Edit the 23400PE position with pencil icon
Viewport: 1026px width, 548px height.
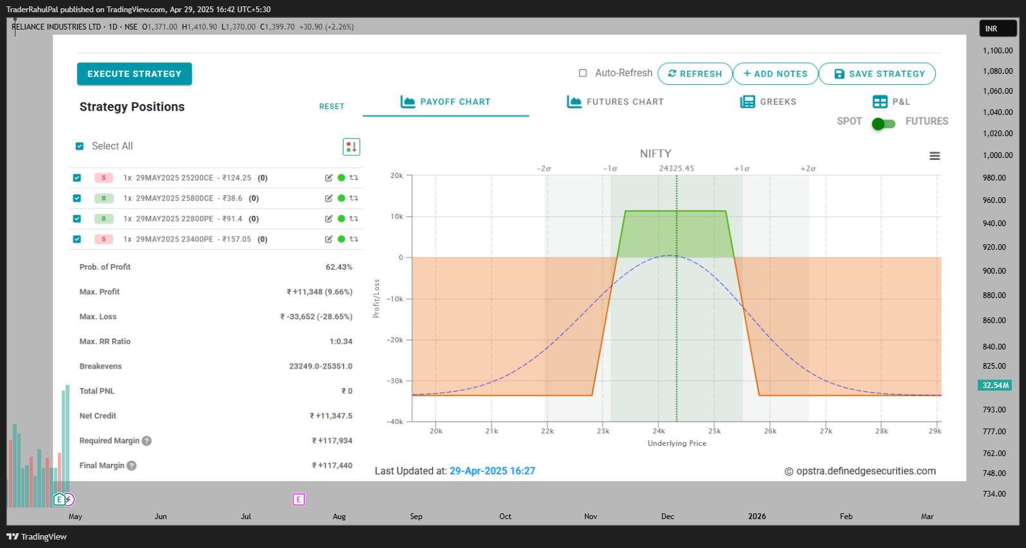tap(329, 240)
